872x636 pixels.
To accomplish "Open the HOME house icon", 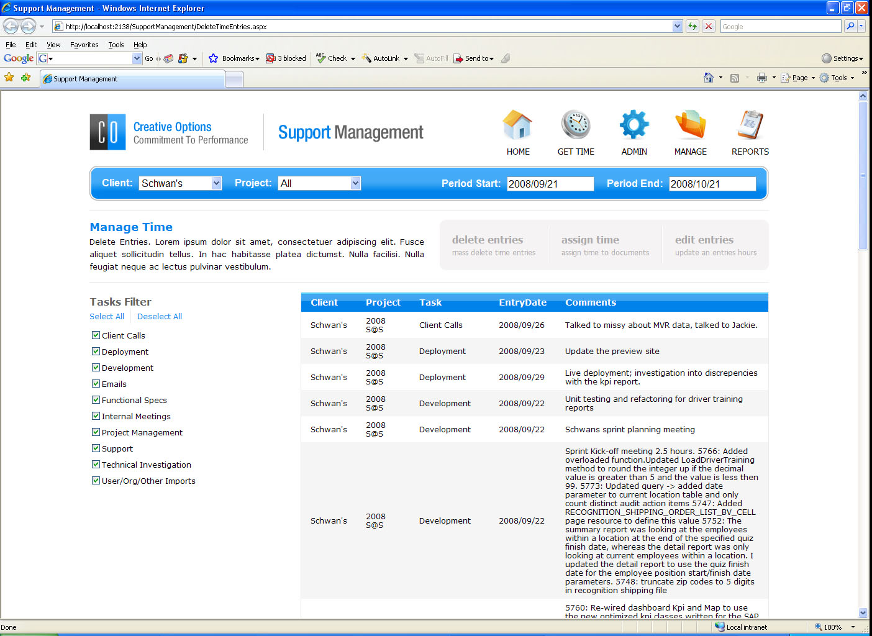I will pos(517,125).
